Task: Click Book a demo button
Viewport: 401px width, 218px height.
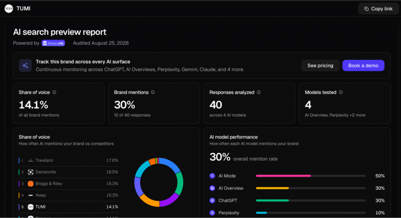Action: [x=363, y=66]
